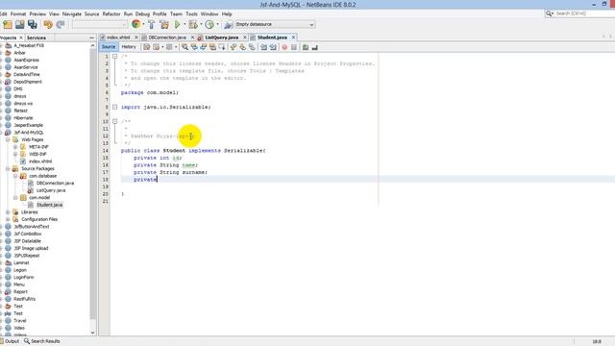This screenshot has height=346, width=615.
Task: Switch to the index.xhtml editor tab
Action: click(118, 37)
